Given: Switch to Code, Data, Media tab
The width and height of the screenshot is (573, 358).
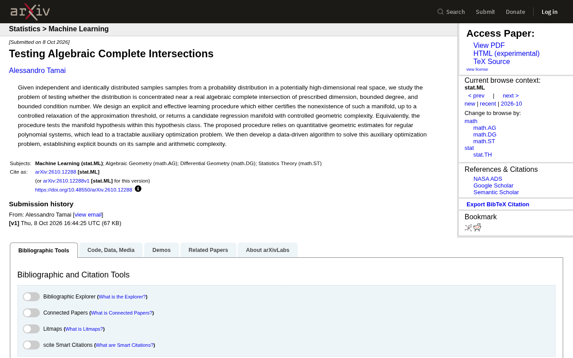Looking at the screenshot, I should tap(111, 250).
